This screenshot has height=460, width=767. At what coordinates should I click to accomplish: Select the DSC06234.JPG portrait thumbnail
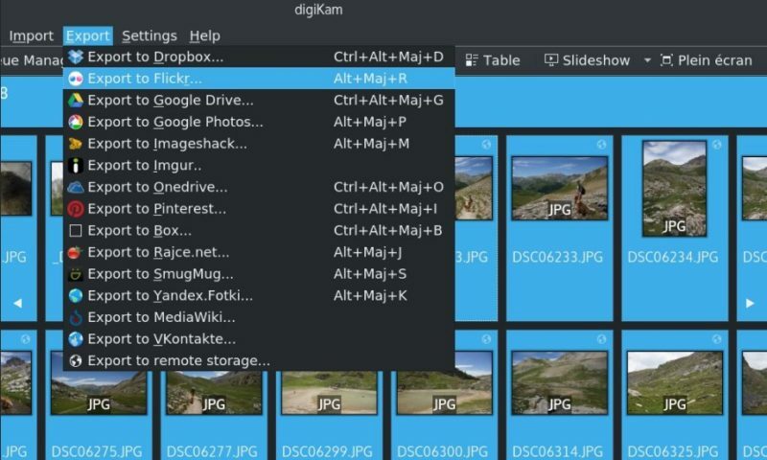[675, 188]
